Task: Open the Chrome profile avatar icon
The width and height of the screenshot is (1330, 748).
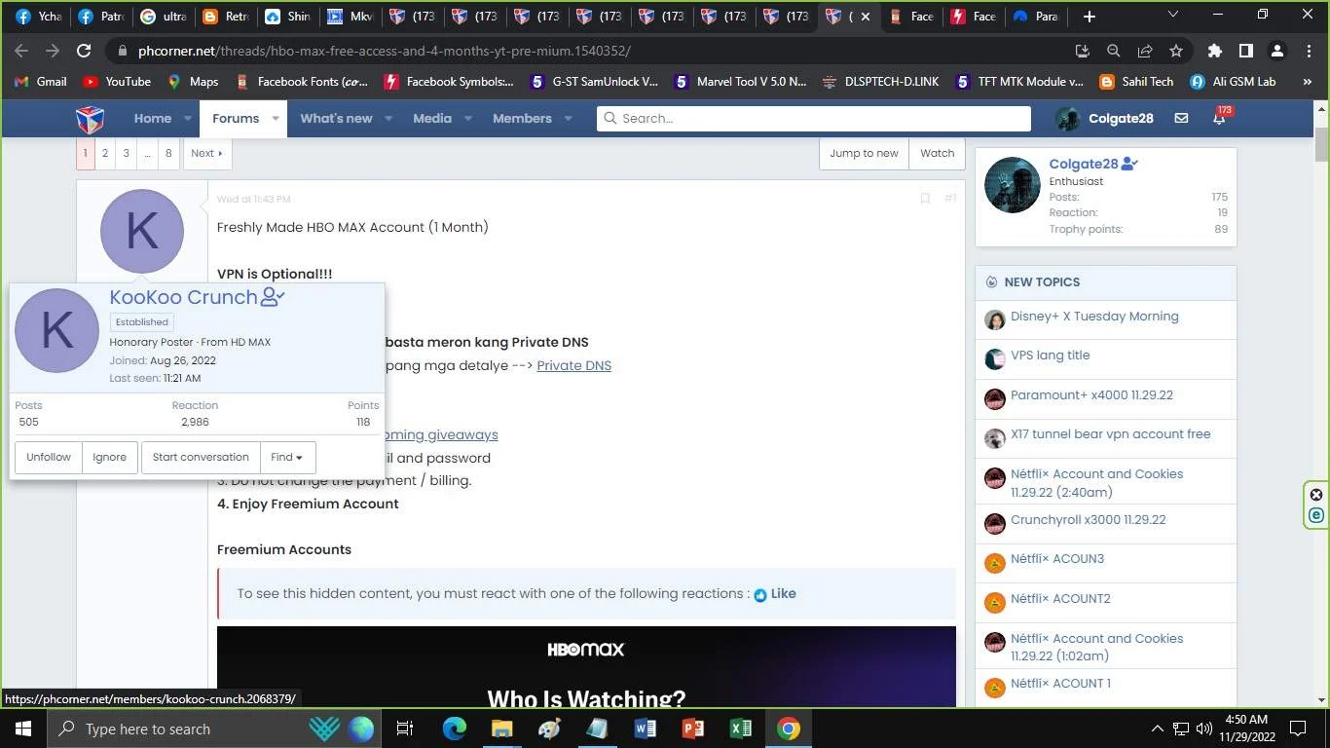Action: pyautogui.click(x=1278, y=51)
